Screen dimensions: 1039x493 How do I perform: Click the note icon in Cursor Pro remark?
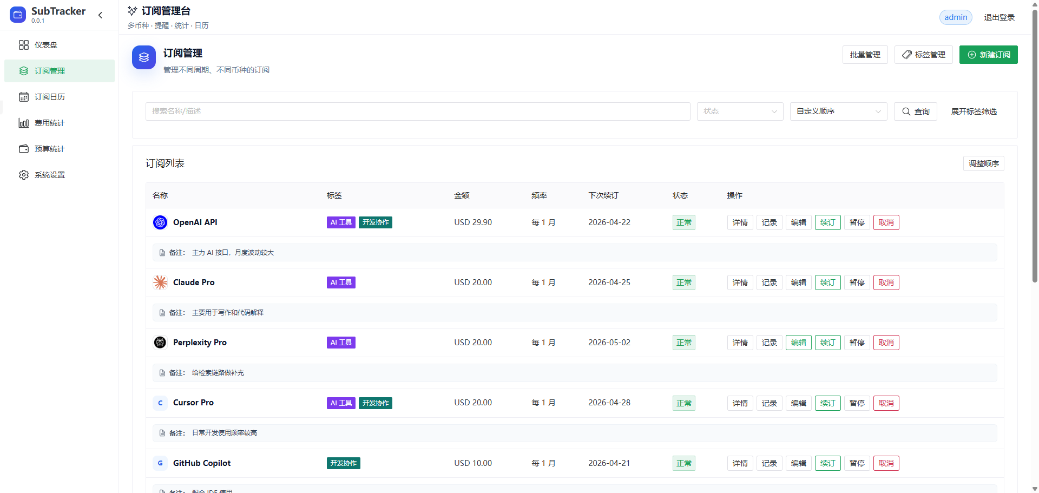[x=162, y=433]
